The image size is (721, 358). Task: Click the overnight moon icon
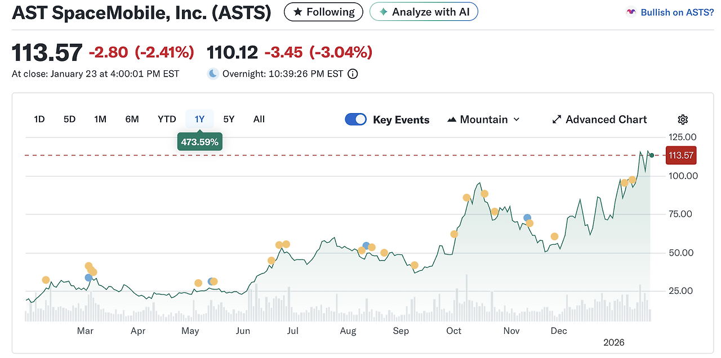213,74
